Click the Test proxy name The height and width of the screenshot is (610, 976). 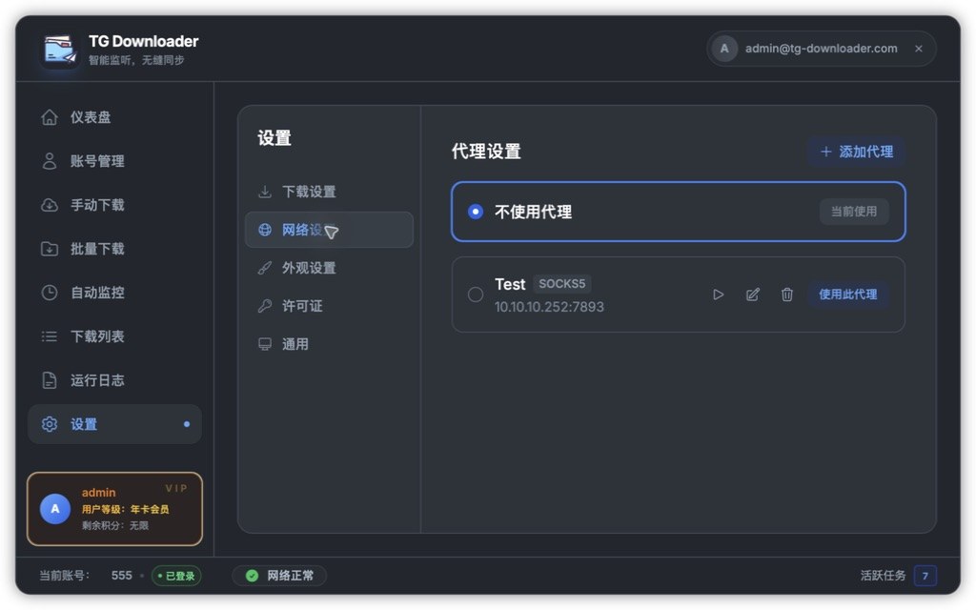click(x=510, y=284)
